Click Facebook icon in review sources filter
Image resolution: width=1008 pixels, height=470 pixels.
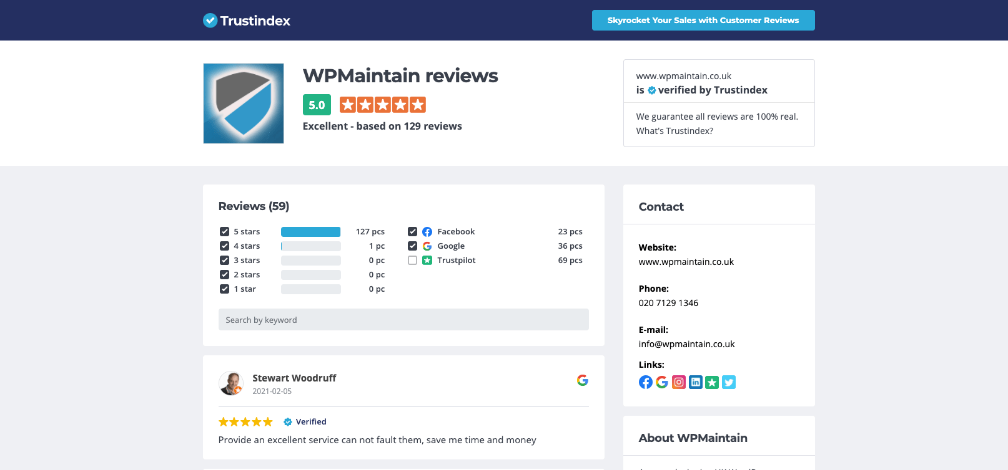[427, 232]
